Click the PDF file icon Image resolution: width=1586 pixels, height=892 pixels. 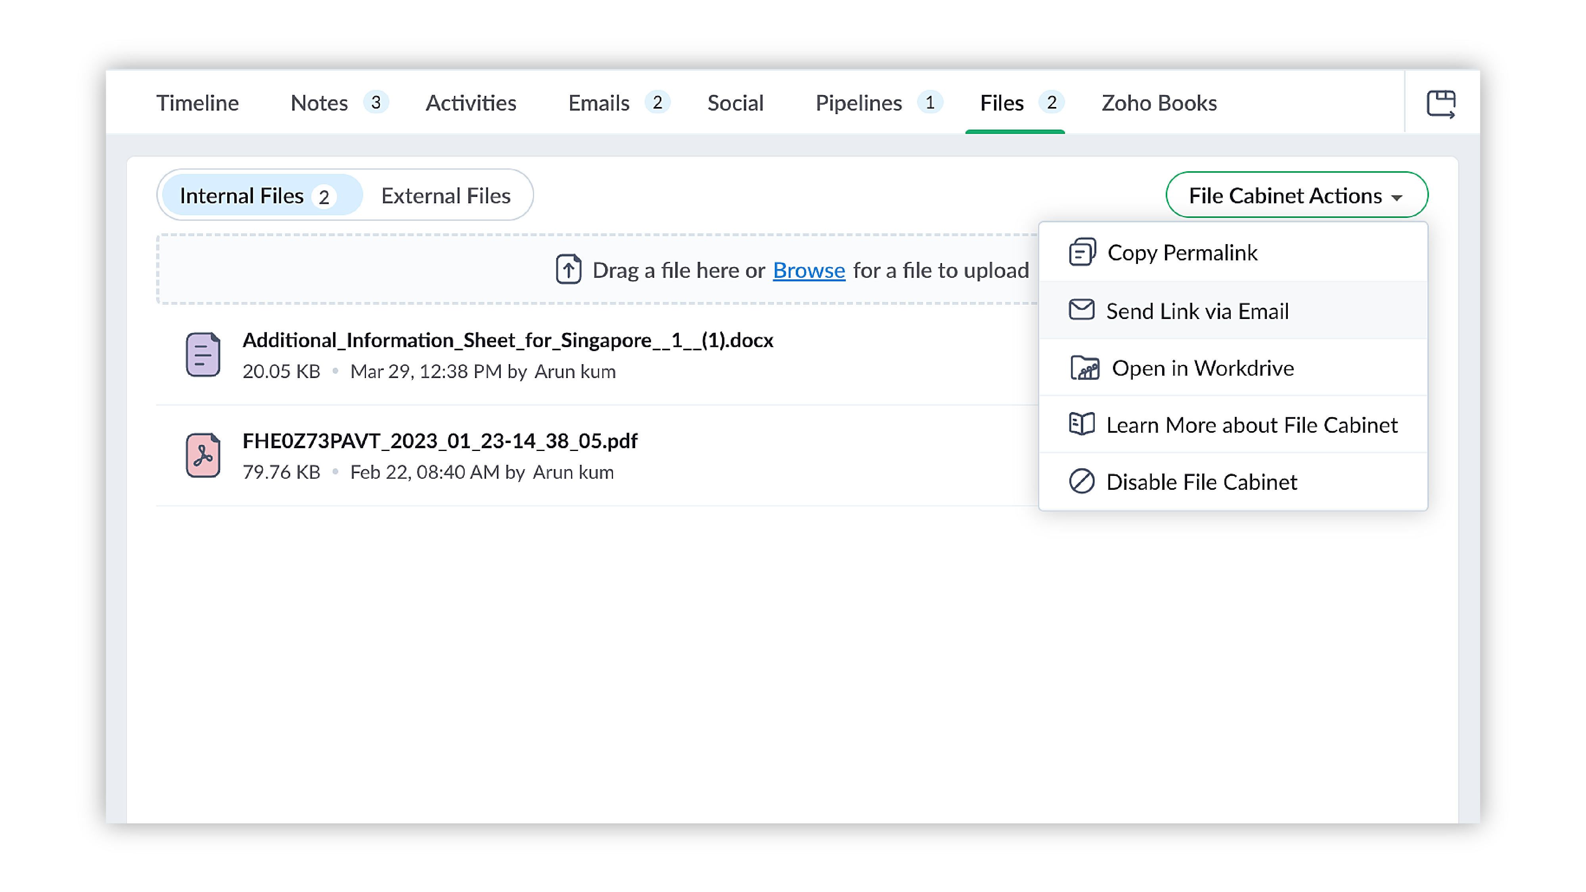[x=203, y=455]
